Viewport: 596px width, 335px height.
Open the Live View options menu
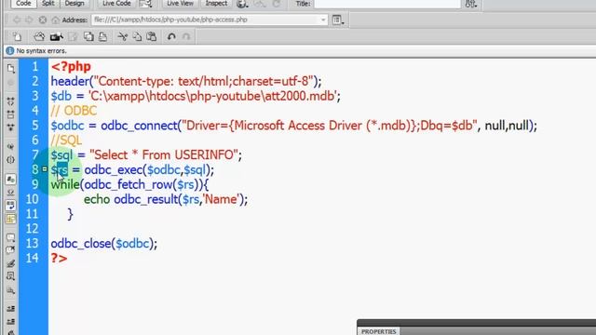(337, 20)
